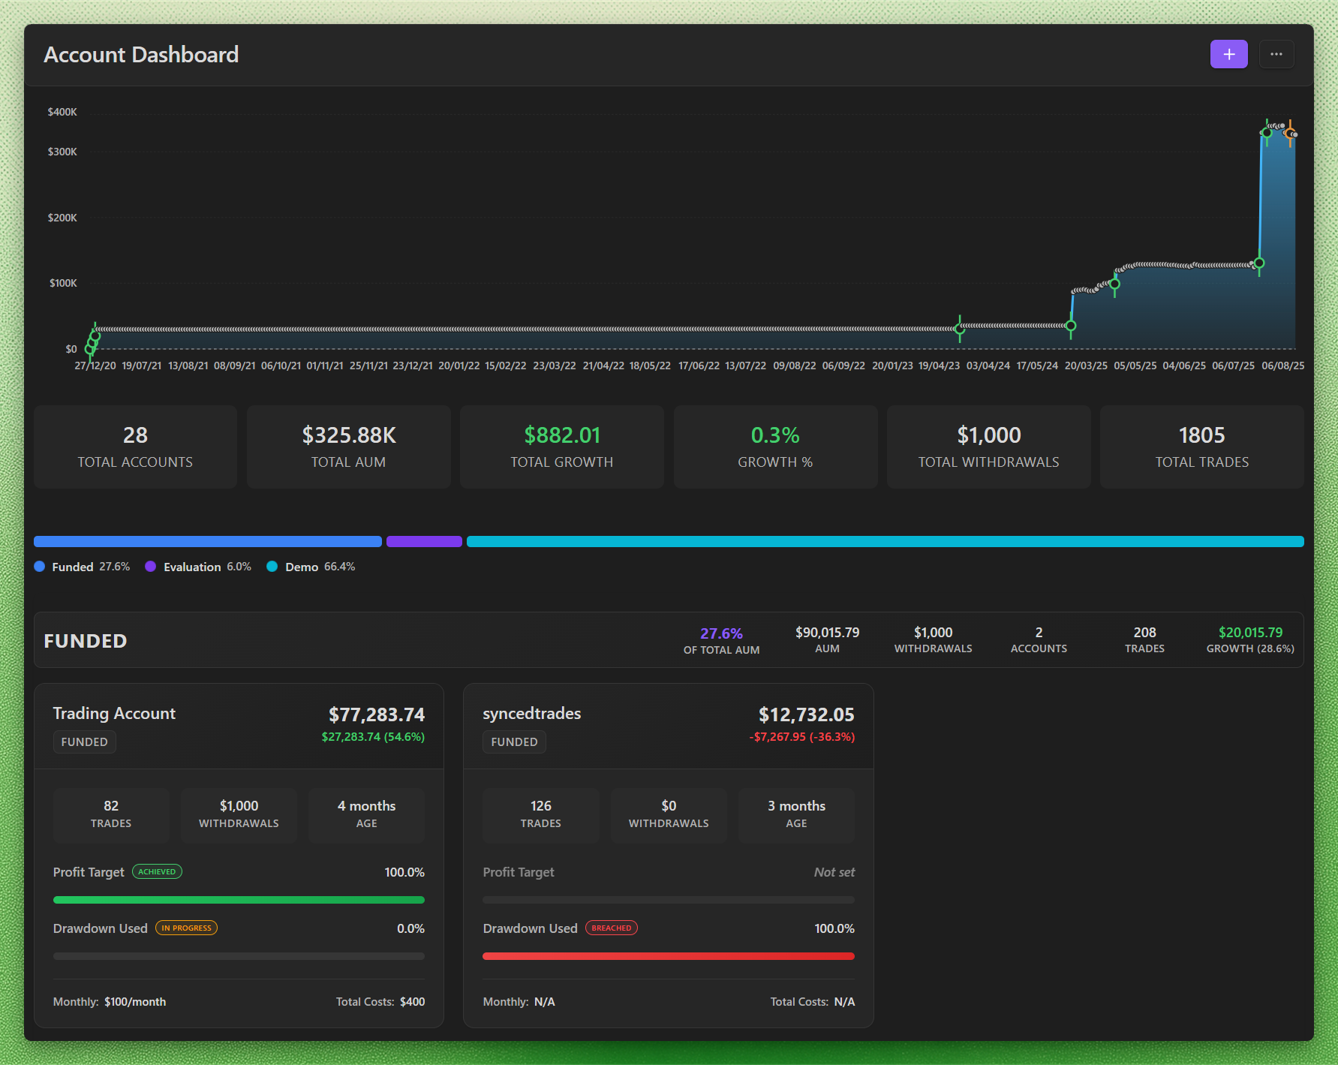Screen dimensions: 1338x1065
Task: Click the cyan Demo allocation bar segment
Action: pyautogui.click(x=885, y=541)
